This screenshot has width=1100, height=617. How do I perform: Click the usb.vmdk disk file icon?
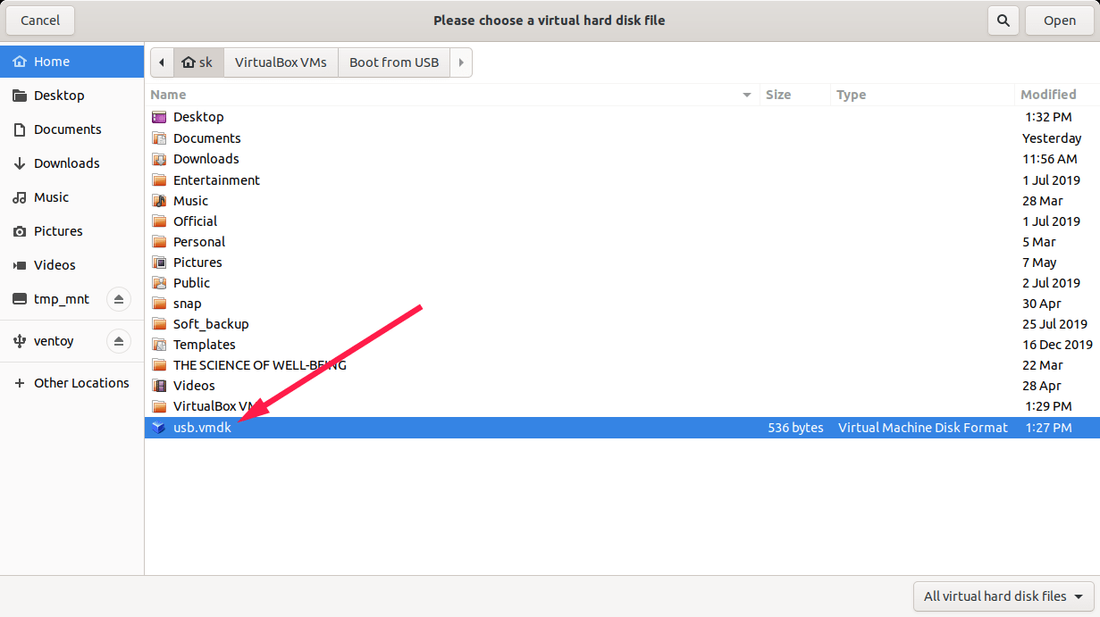pos(159,428)
